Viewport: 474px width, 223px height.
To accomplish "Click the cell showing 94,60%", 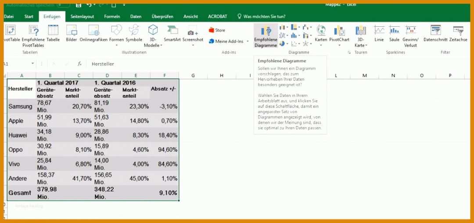I will (165, 149).
